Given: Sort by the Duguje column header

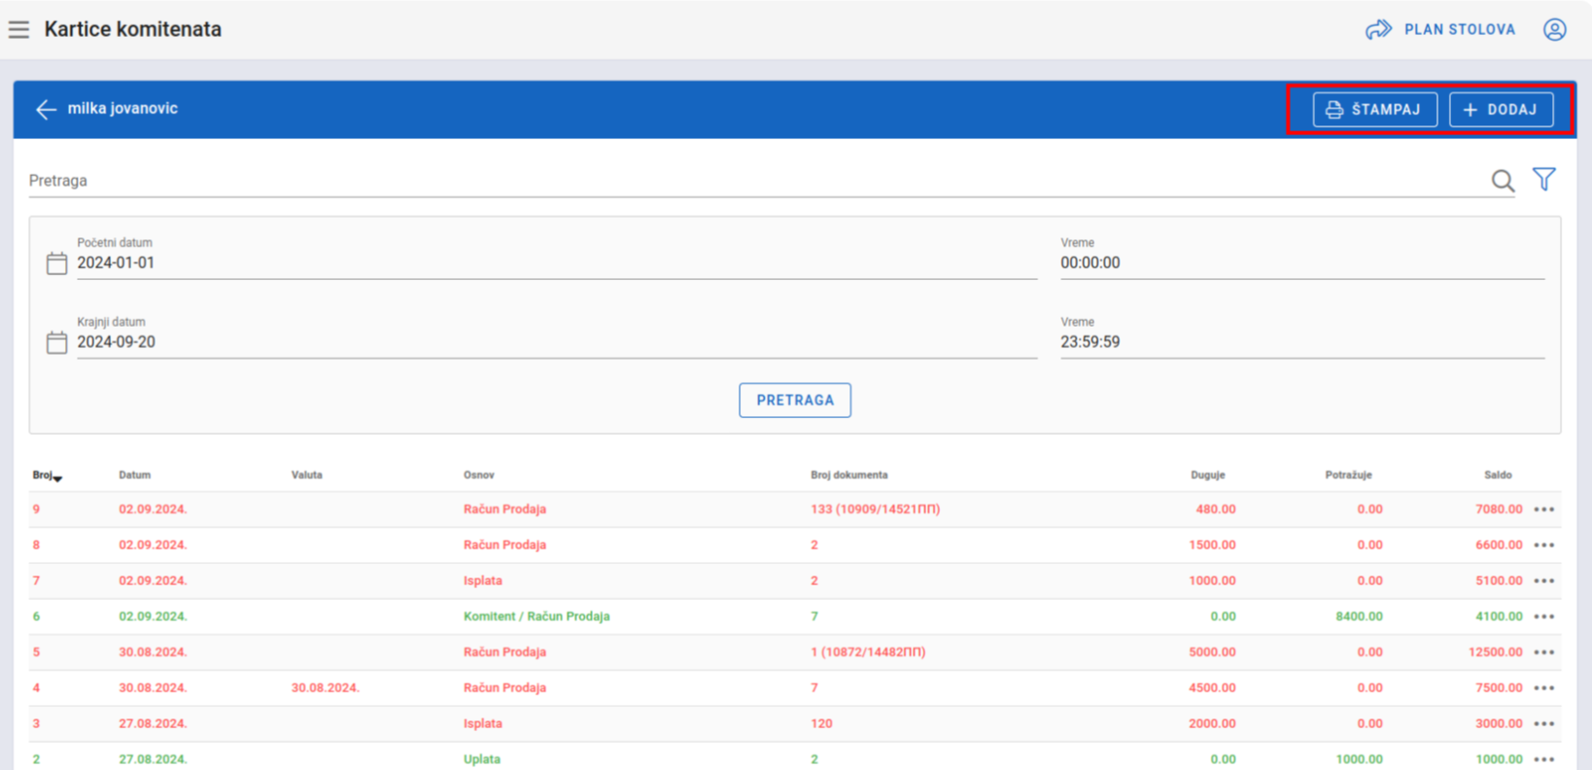Looking at the screenshot, I should pos(1208,475).
